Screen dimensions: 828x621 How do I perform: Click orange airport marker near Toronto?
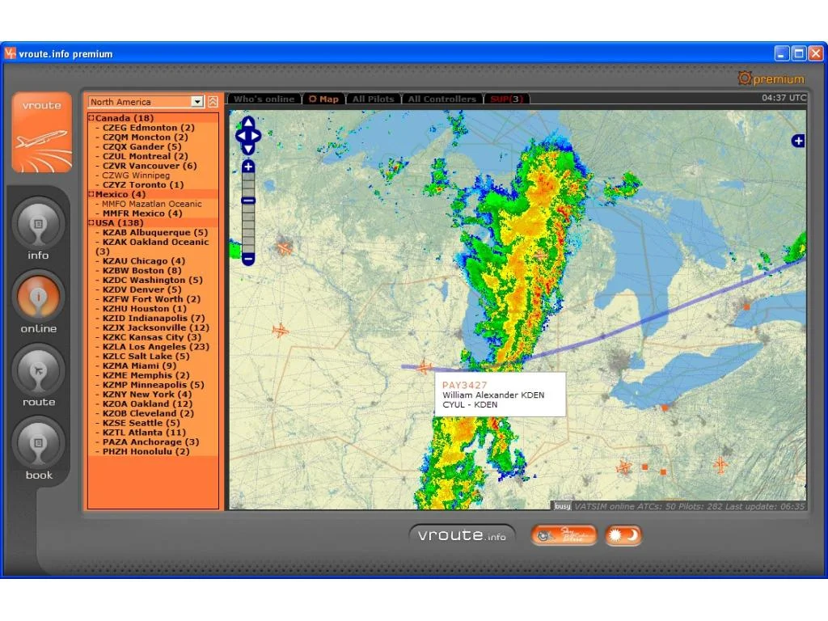tap(746, 306)
